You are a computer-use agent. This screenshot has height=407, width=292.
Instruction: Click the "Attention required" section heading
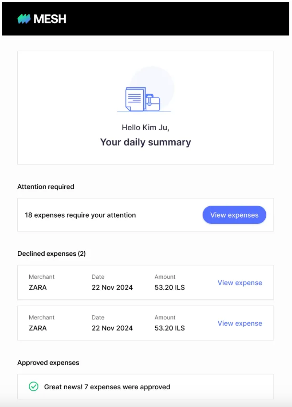pos(46,187)
